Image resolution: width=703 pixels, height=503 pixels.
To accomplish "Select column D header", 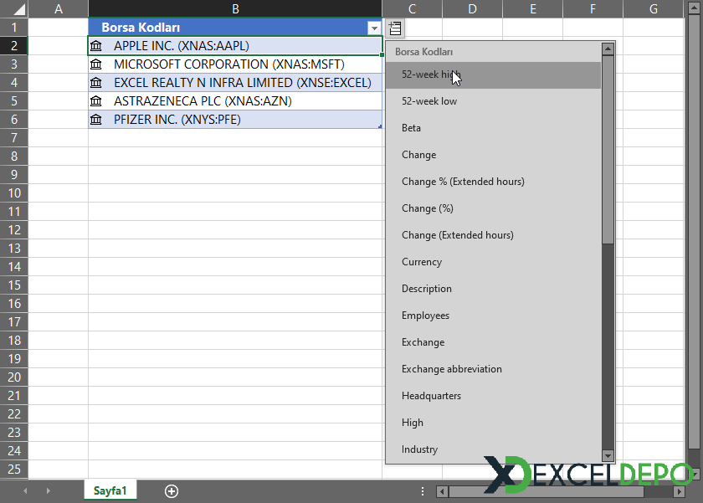I will click(x=473, y=8).
